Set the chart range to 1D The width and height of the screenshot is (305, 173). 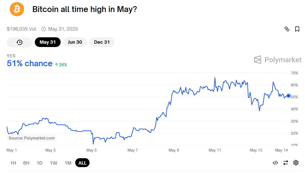coord(39,163)
